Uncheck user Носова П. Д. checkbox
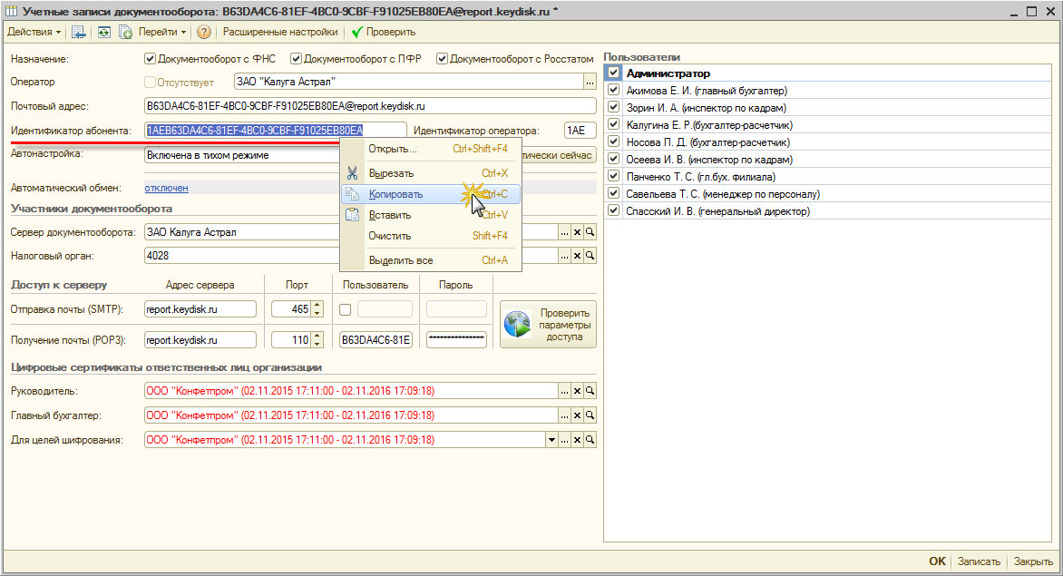Viewport: 1063px width, 576px height. [613, 142]
